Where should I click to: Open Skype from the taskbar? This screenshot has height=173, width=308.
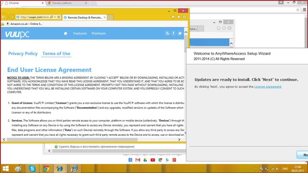pos(32,168)
